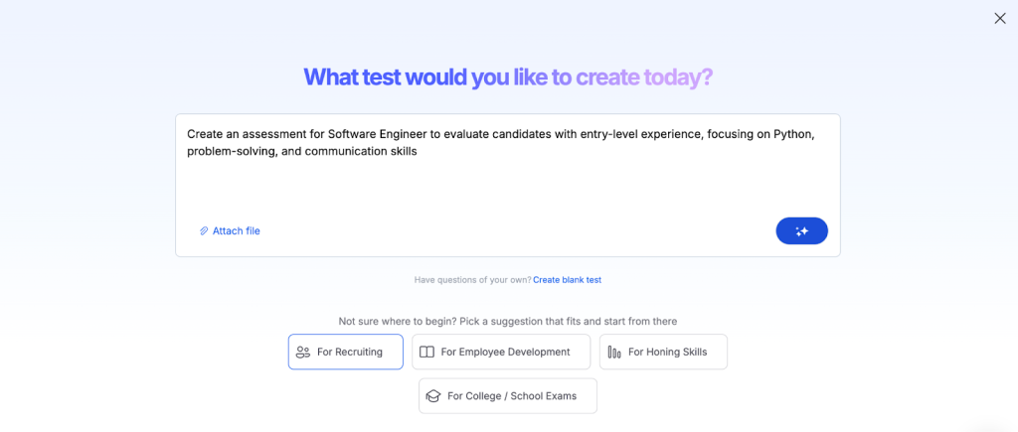Click inside the assessment prompt text box

[x=507, y=189]
